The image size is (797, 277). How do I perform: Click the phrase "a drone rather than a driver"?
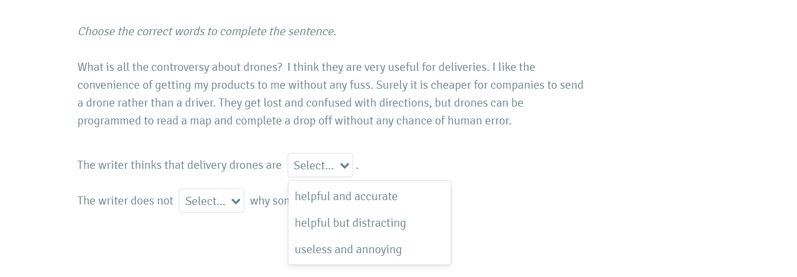coord(146,103)
